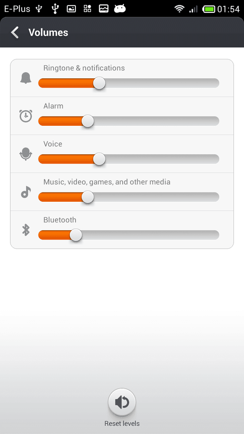Viewport: 244px width, 434px height.
Task: Tap the battery indicator in status bar
Action: [x=209, y=9]
